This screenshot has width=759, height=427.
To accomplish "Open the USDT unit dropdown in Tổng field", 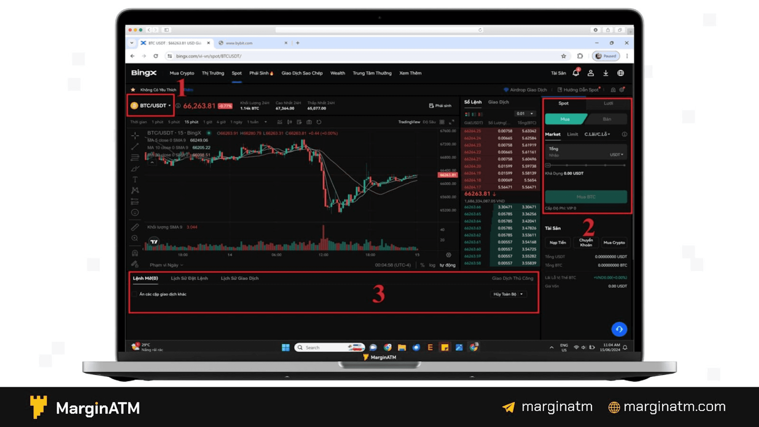I will pyautogui.click(x=616, y=155).
